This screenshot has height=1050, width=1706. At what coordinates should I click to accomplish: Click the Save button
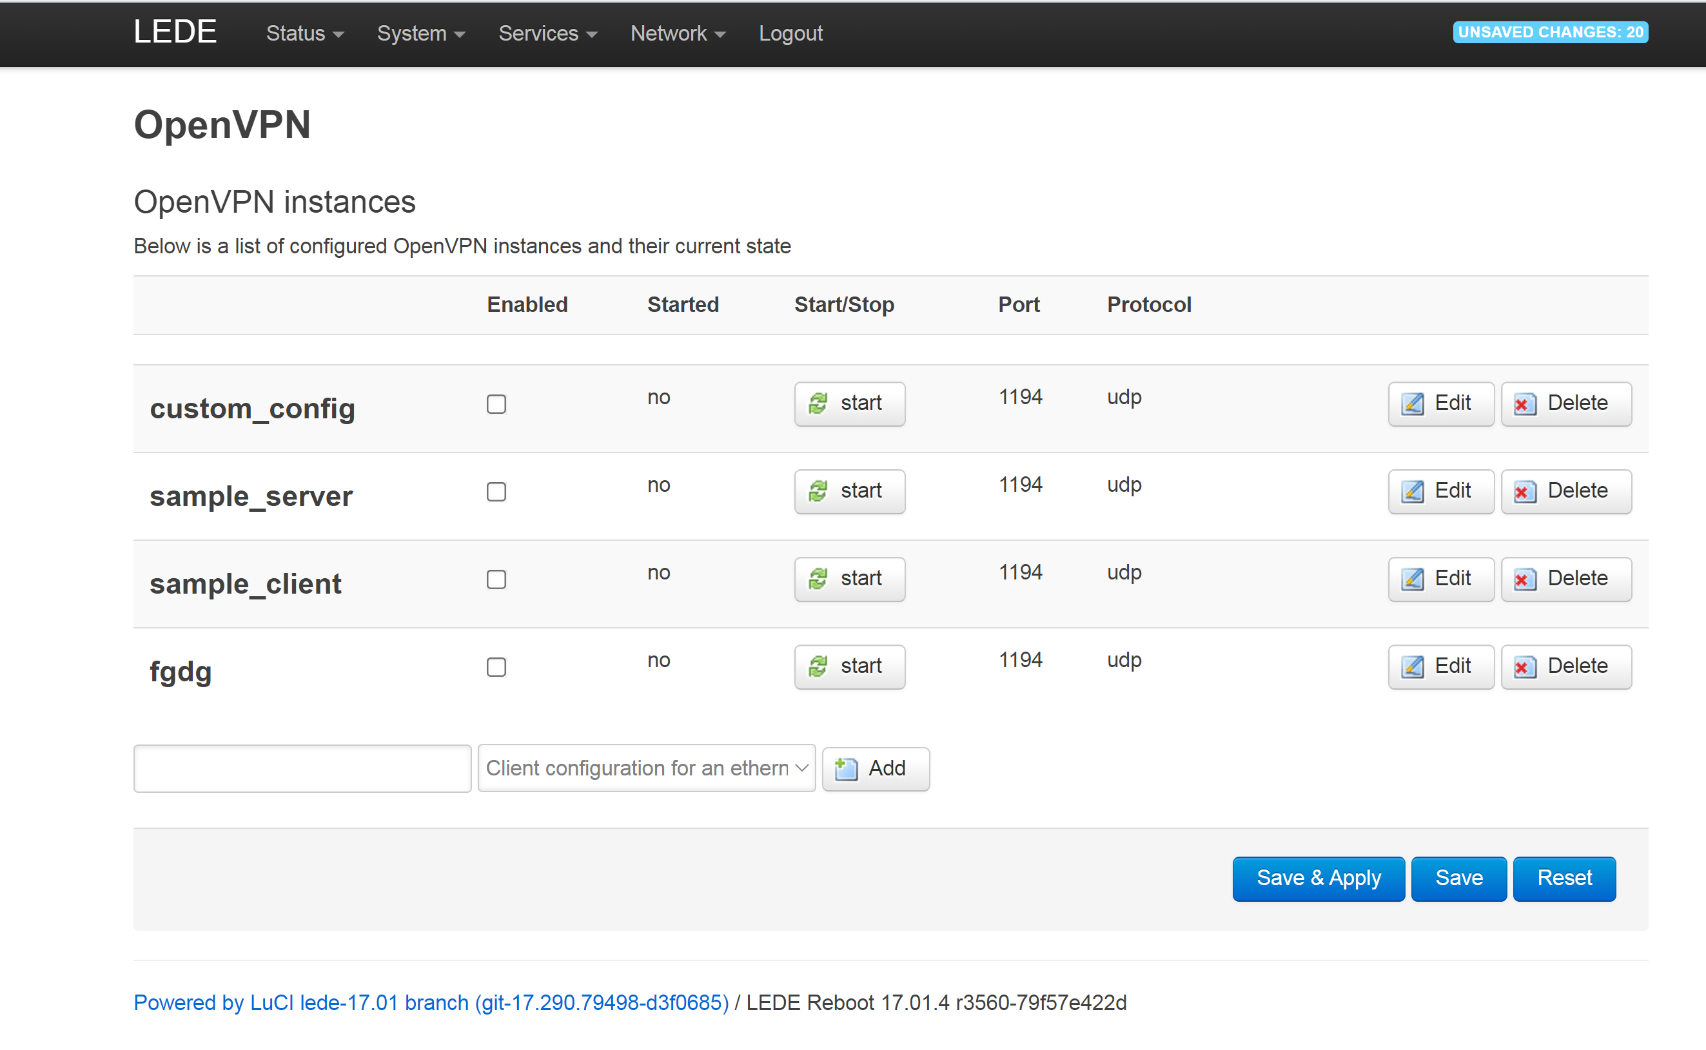(1458, 879)
